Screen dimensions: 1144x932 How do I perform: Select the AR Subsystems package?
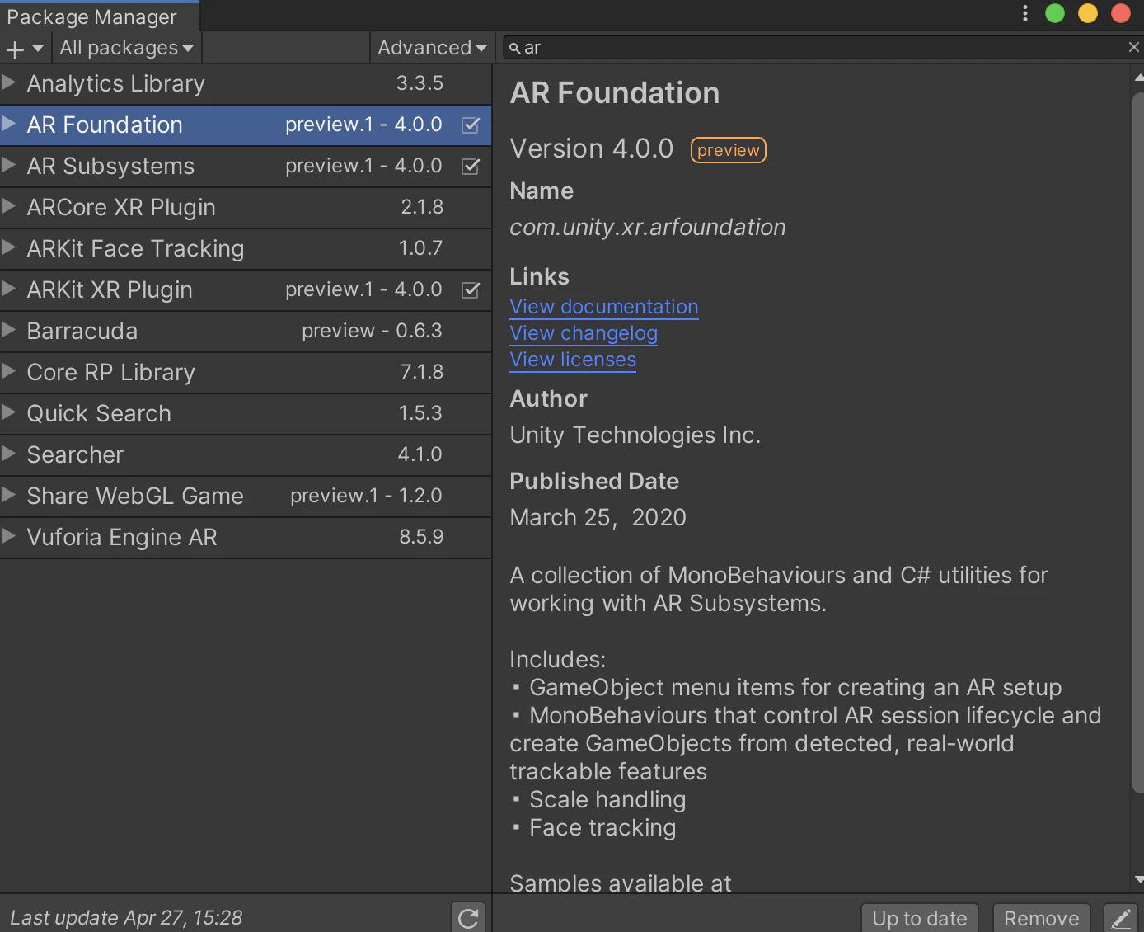246,167
